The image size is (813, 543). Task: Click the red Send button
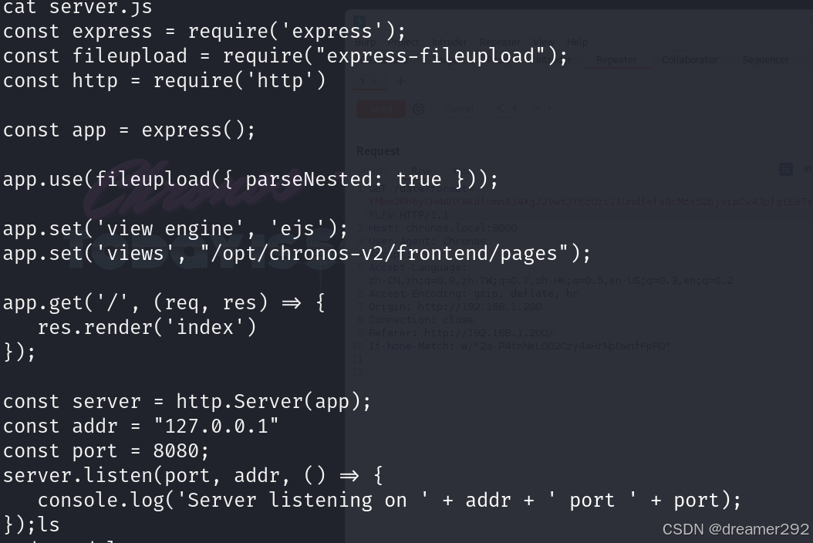pyautogui.click(x=380, y=109)
